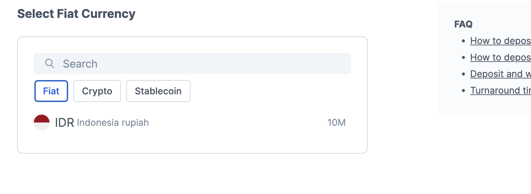Select the Indonesia rupiah label
This screenshot has height=194, width=531.
tap(113, 122)
